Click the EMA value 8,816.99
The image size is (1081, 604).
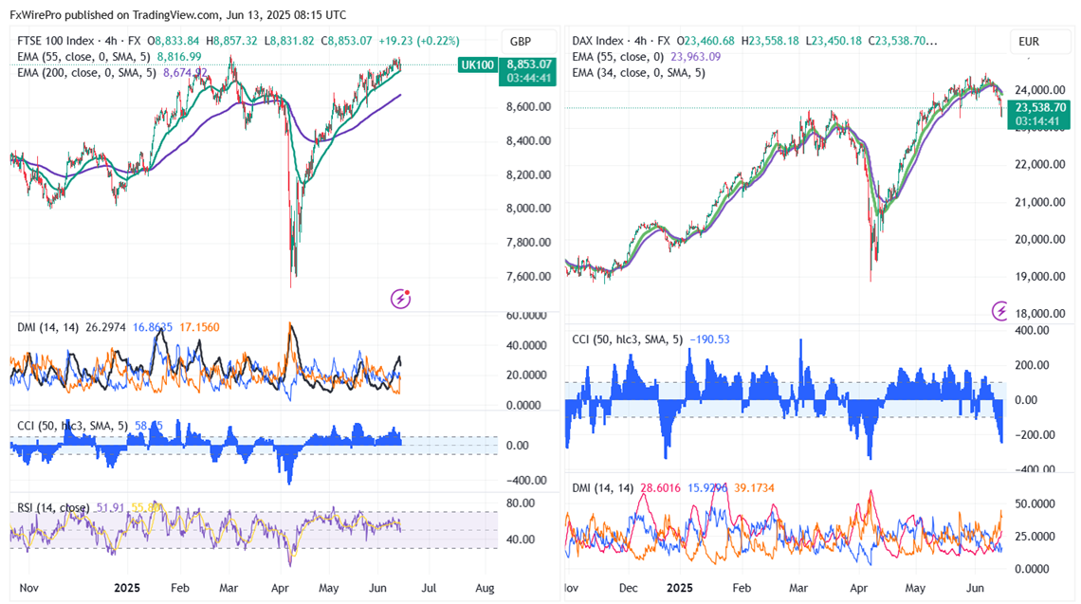coord(179,57)
